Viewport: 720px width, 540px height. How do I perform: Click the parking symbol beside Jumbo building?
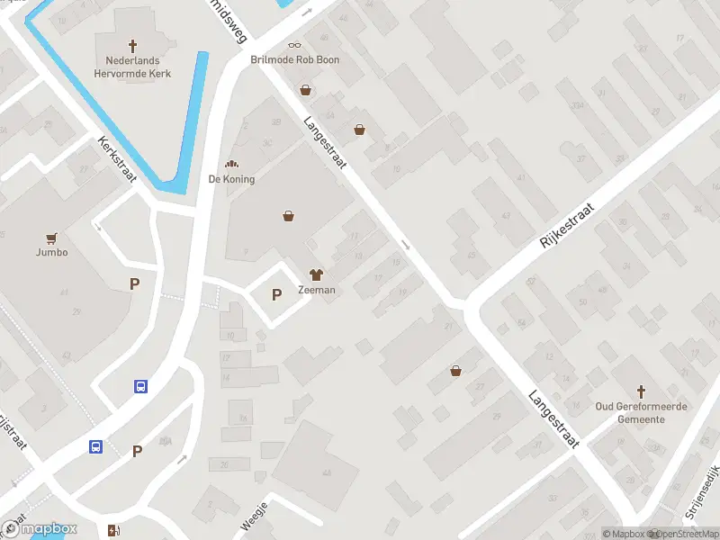[x=134, y=284]
